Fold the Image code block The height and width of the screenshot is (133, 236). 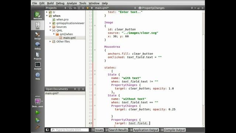click(95, 26)
